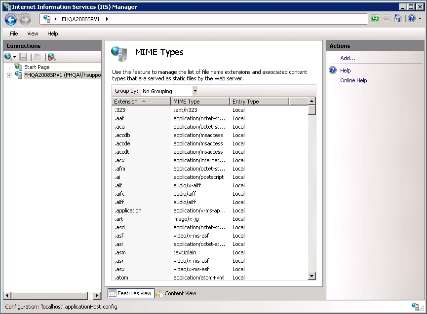The width and height of the screenshot is (427, 314).
Task: Select the .aif extension row
Action: (210, 185)
